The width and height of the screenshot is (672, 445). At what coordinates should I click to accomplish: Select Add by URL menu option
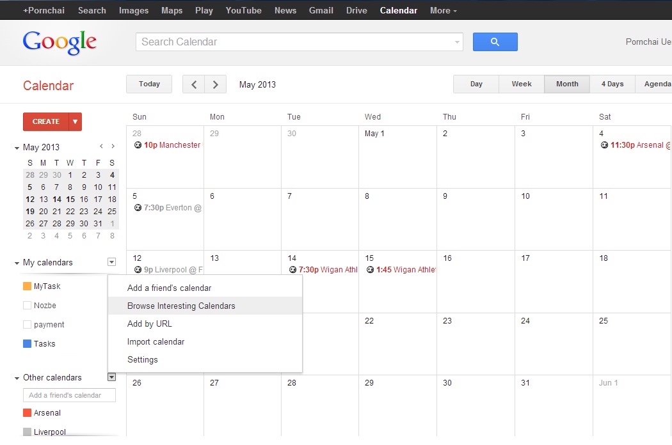(205, 324)
